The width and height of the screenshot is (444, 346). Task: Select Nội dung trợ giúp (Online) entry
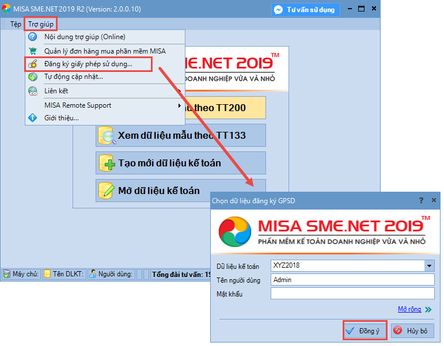point(105,37)
